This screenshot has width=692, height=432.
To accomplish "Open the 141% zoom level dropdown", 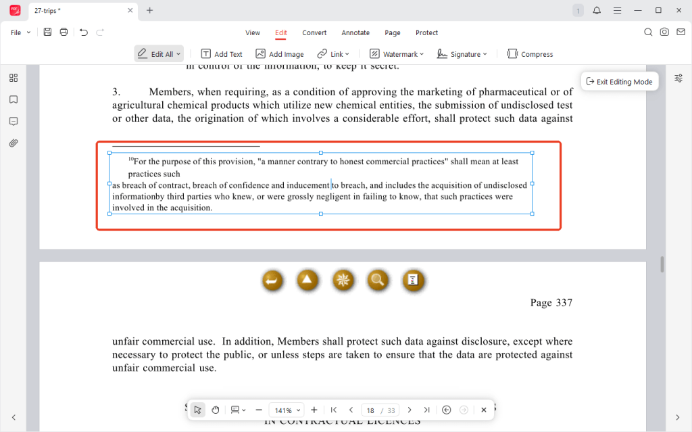I will coord(287,410).
